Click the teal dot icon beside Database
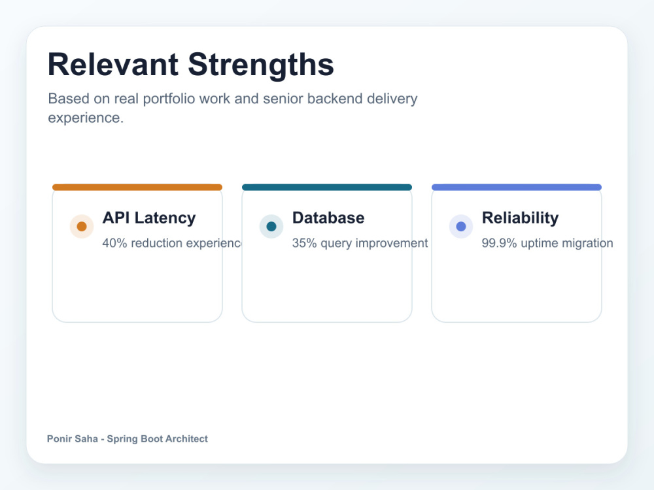This screenshot has height=490, width=654. tap(271, 226)
